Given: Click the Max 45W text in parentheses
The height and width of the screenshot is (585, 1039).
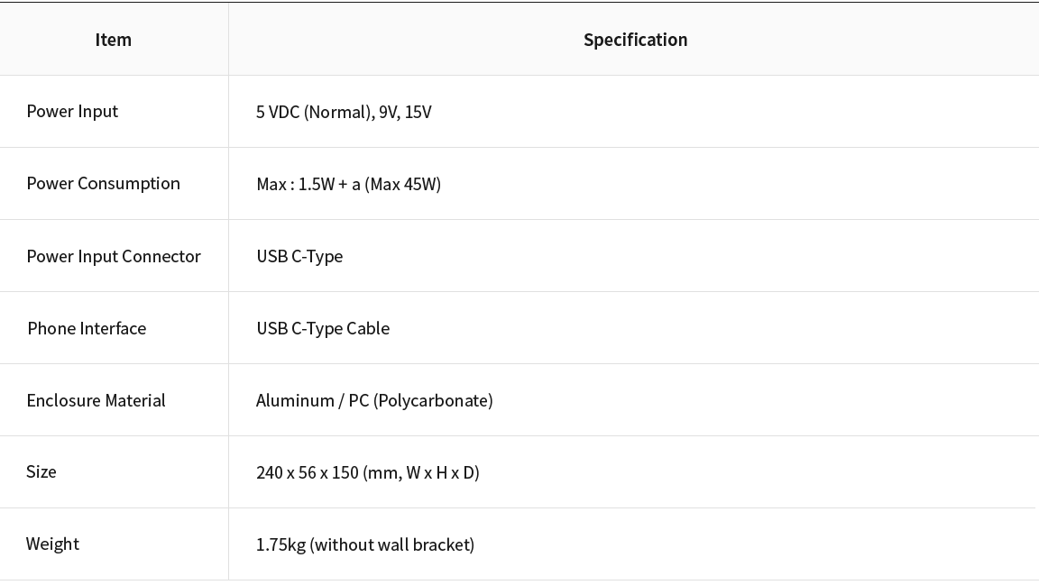Looking at the screenshot, I should click(x=403, y=184).
